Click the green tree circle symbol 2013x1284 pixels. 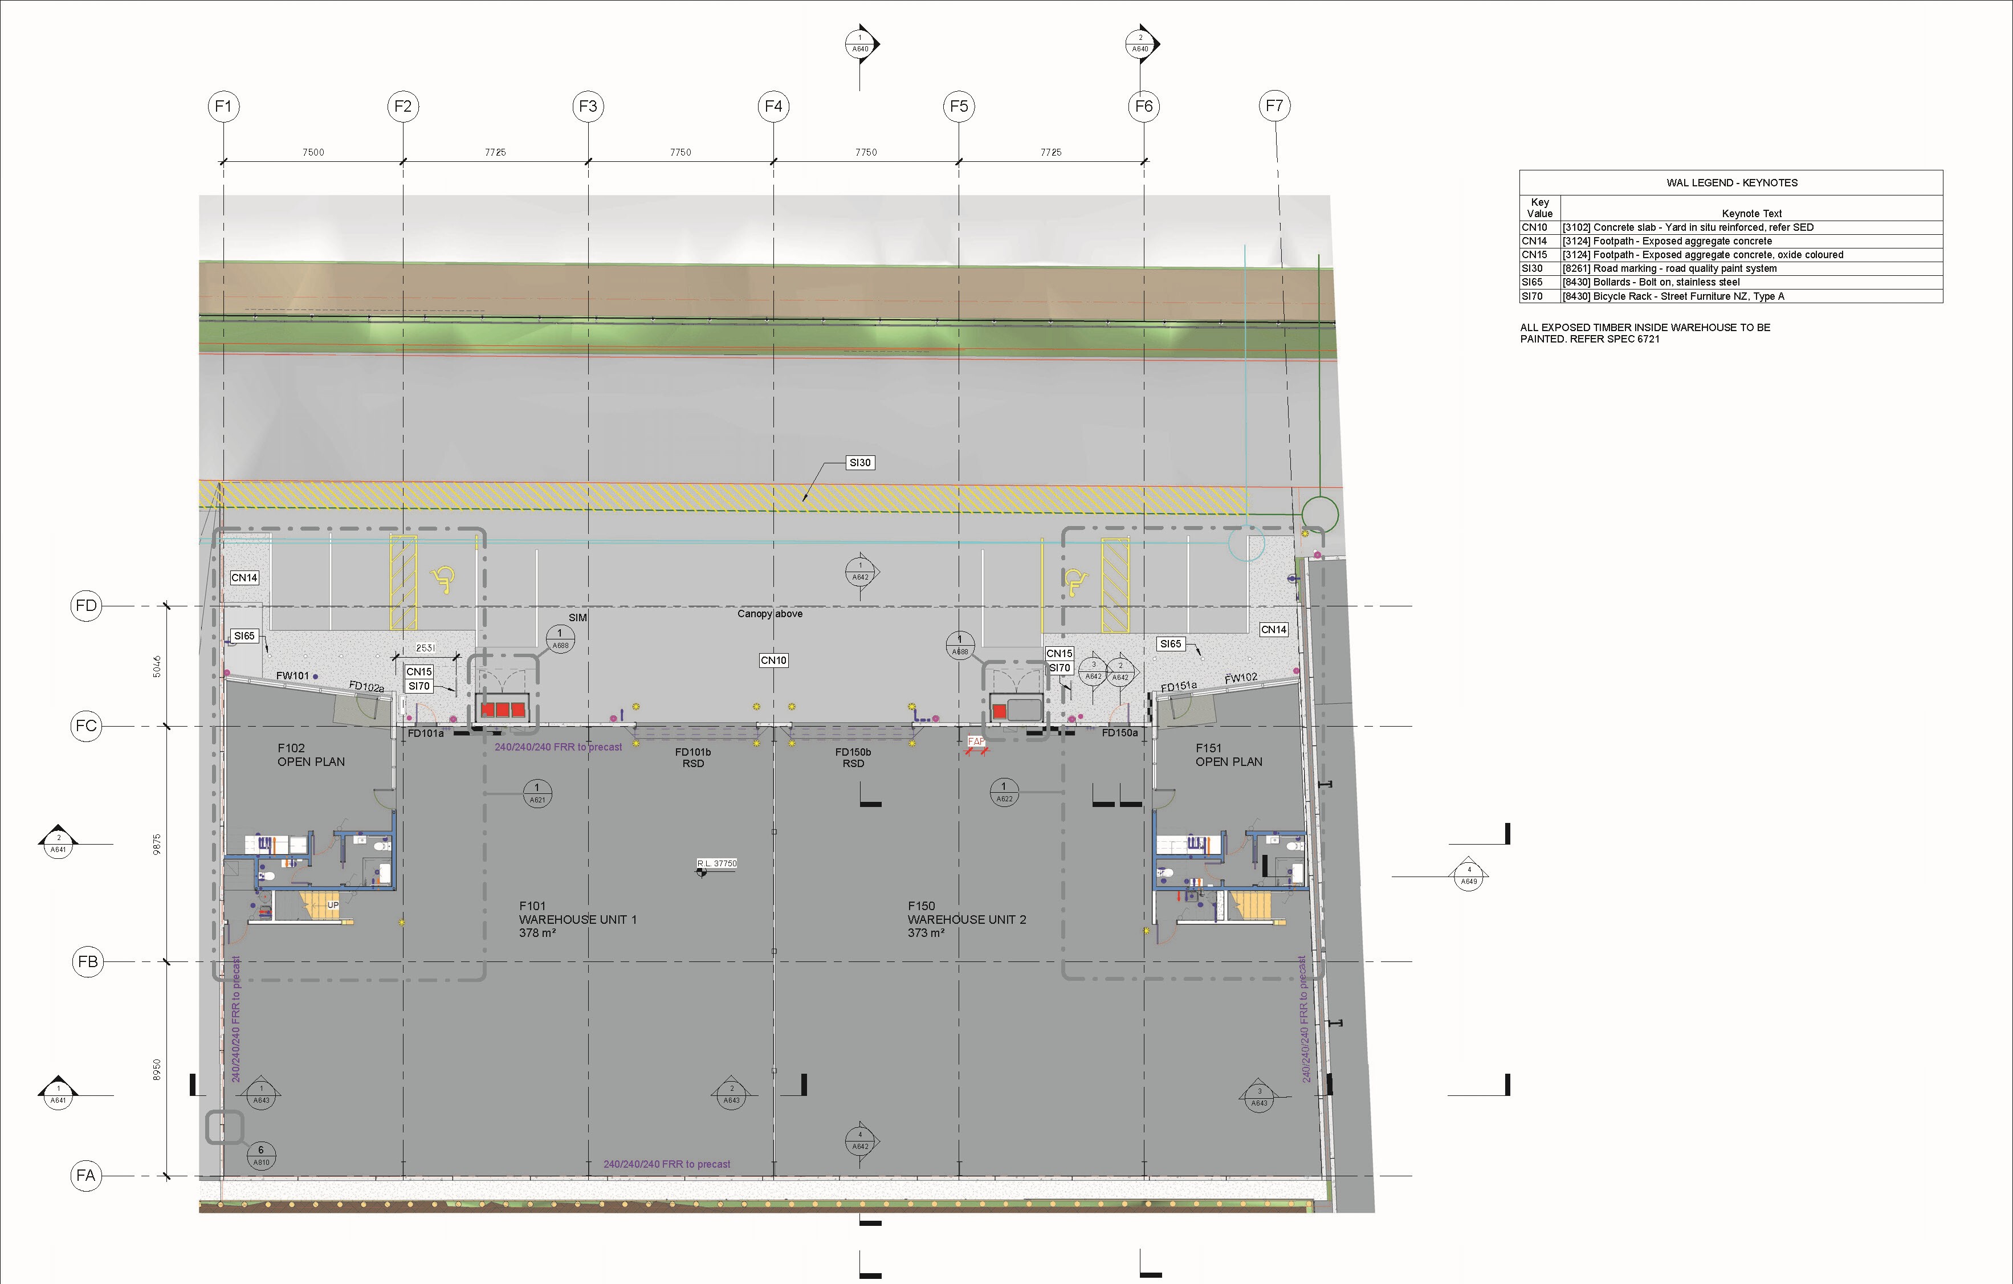pos(1320,514)
